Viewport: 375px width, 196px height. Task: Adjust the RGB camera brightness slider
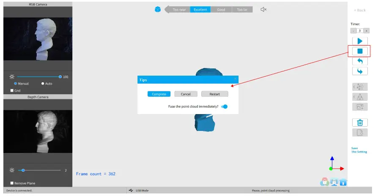pyautogui.click(x=39, y=77)
